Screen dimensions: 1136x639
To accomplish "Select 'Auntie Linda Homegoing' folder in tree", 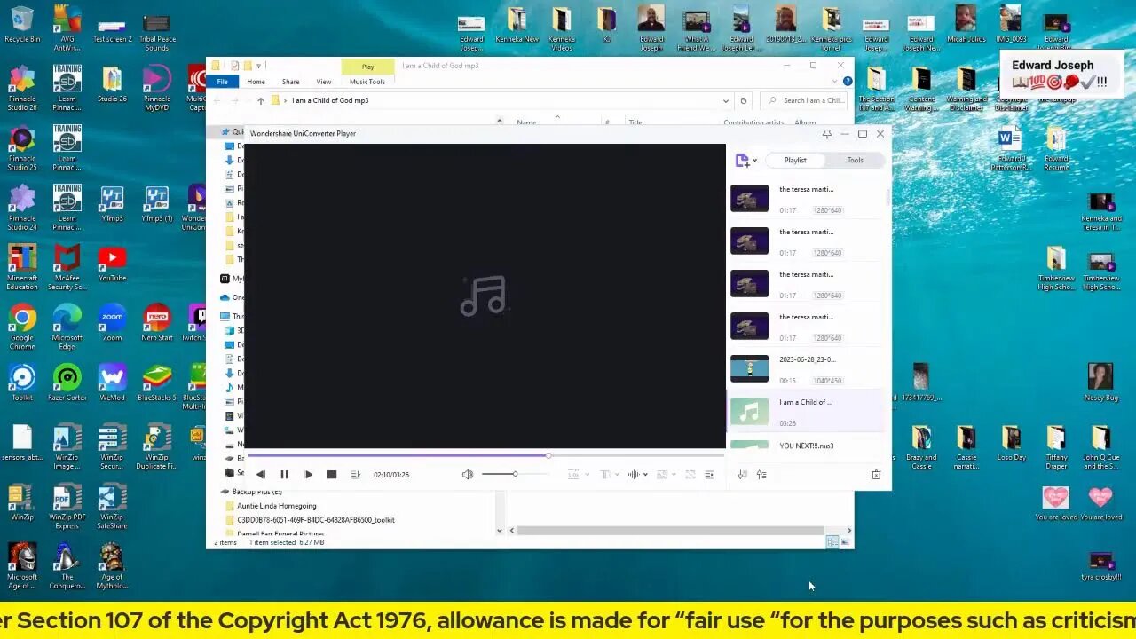I will pyautogui.click(x=276, y=506).
